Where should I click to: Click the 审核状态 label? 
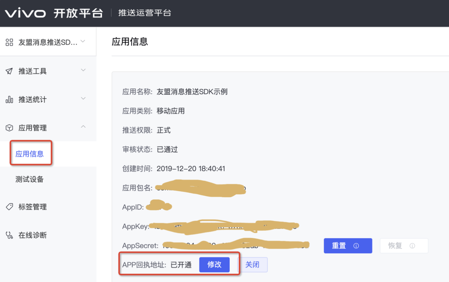pyautogui.click(x=137, y=149)
